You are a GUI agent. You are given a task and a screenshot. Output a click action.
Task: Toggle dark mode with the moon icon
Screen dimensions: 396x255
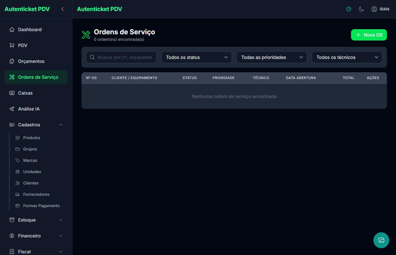[x=361, y=9]
